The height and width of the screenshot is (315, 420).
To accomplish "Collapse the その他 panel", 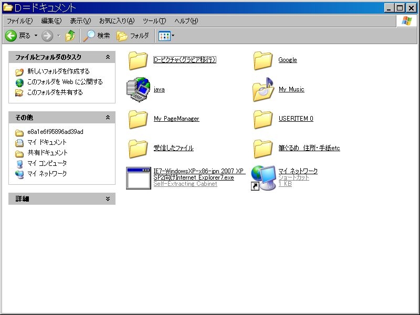I will pyautogui.click(x=108, y=118).
